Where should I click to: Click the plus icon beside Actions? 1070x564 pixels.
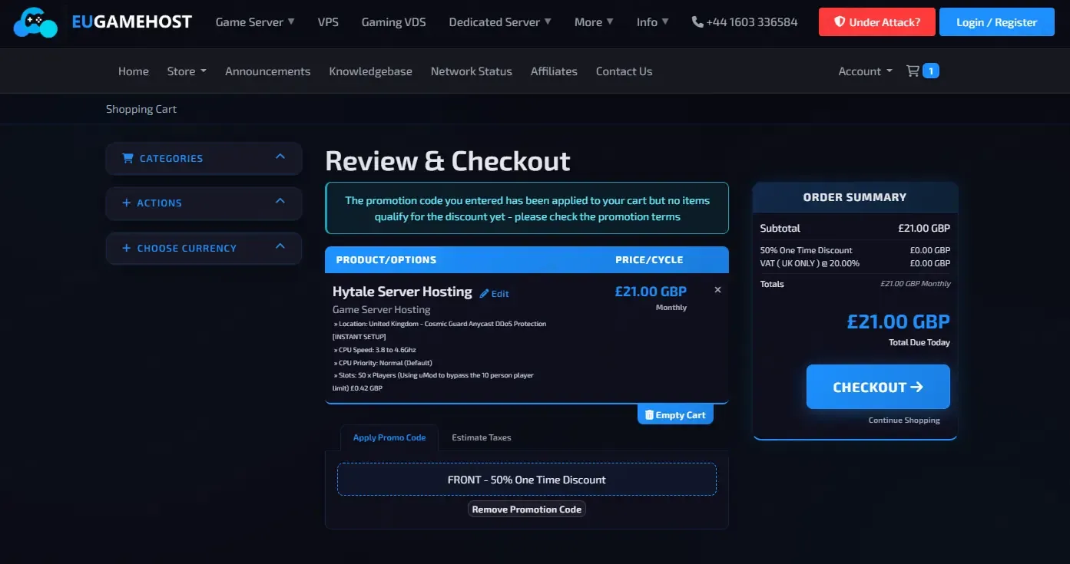point(126,203)
